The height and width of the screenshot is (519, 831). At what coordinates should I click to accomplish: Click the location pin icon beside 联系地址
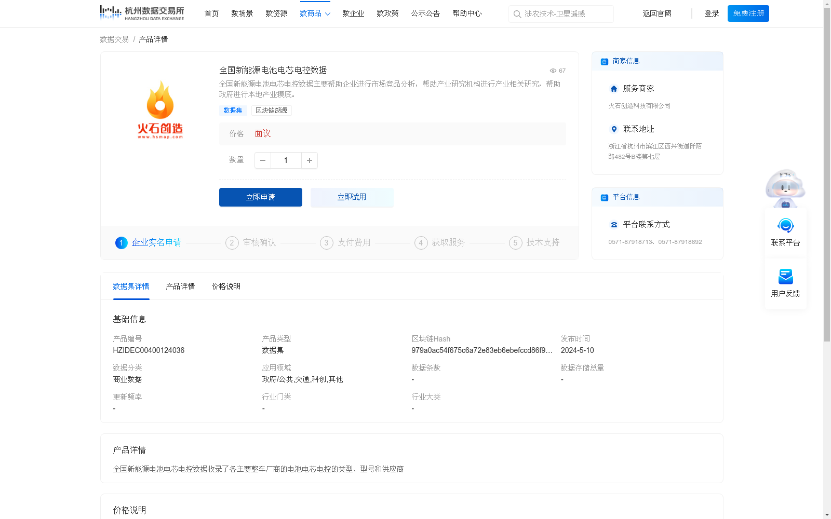[614, 129]
